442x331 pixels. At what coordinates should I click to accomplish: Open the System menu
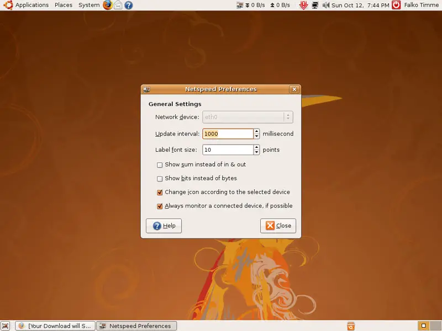(89, 5)
